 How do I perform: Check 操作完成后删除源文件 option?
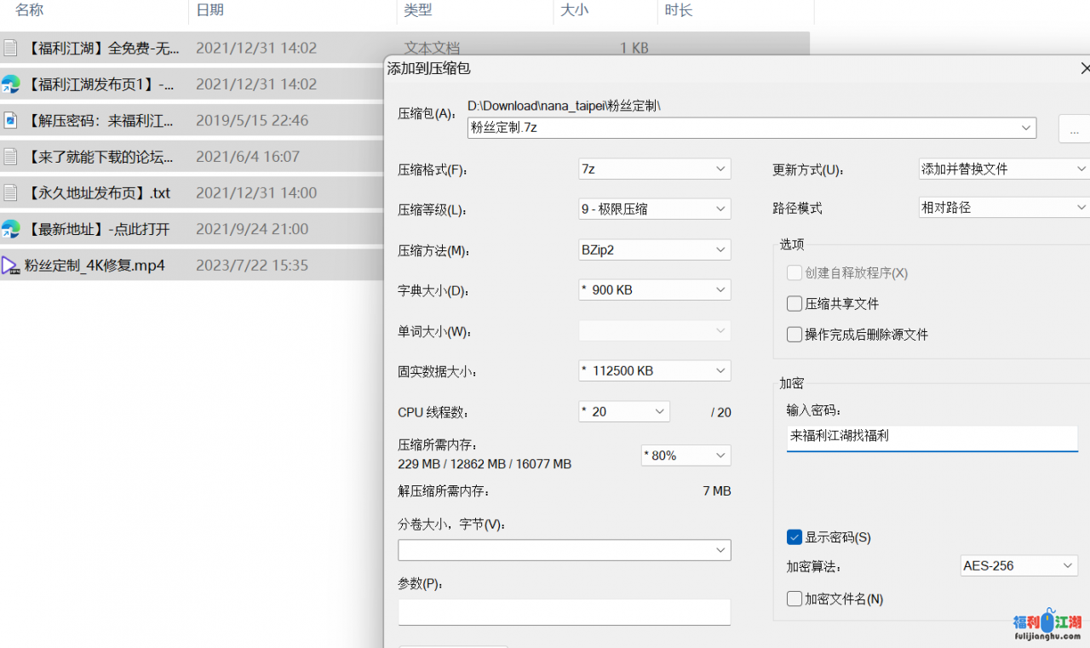pyautogui.click(x=795, y=335)
